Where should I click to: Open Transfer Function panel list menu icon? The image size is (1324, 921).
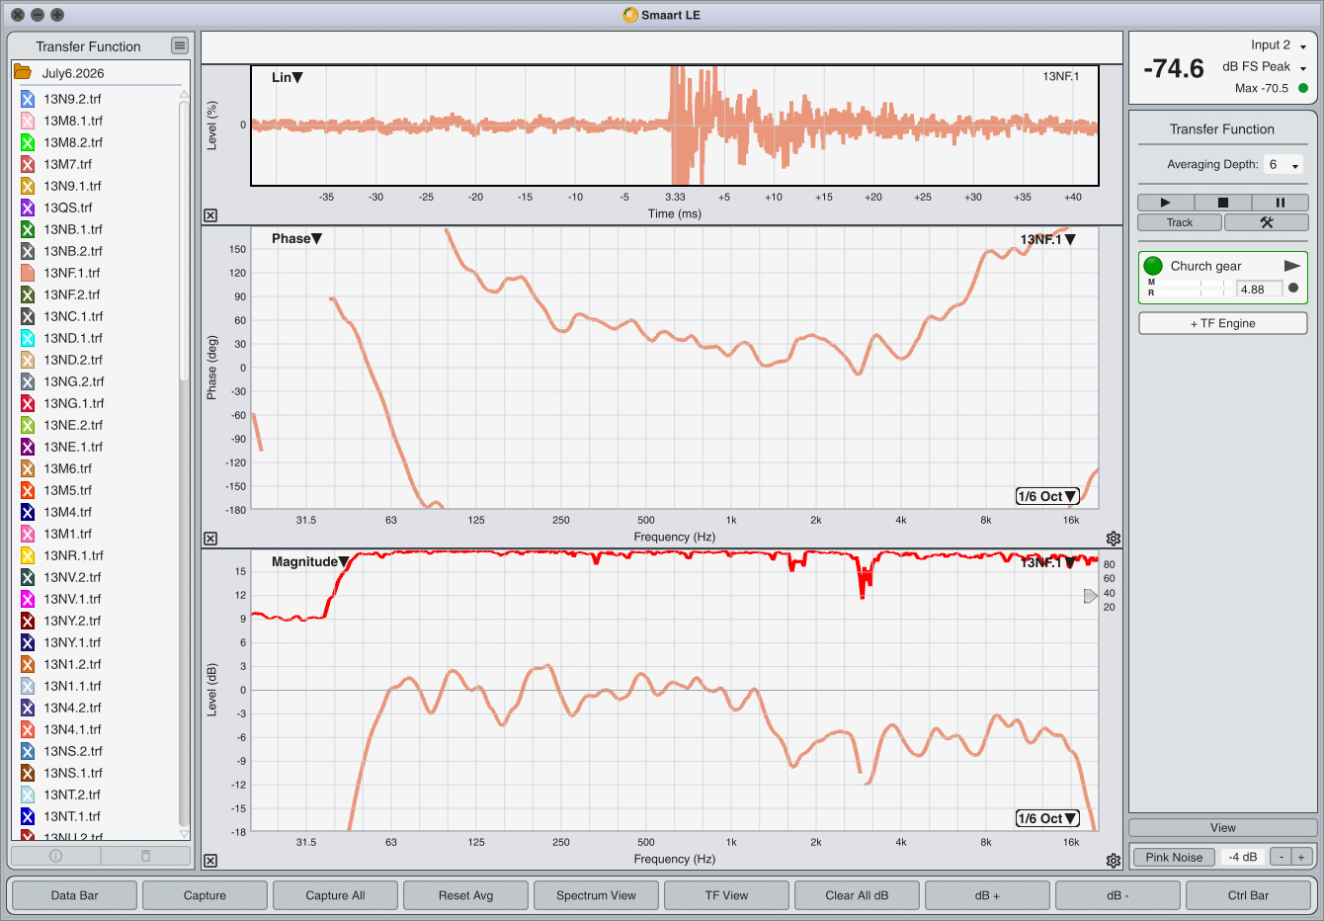(179, 45)
